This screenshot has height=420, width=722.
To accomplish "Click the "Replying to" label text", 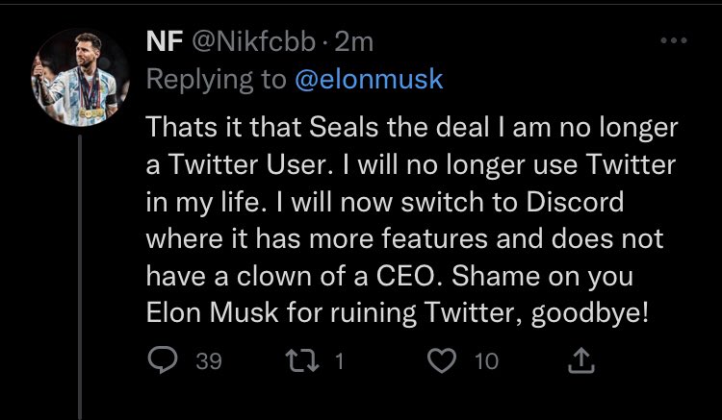I will (x=218, y=80).
